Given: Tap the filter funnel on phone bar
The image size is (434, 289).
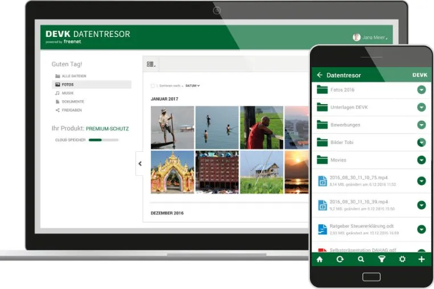Looking at the screenshot, I should point(382,259).
